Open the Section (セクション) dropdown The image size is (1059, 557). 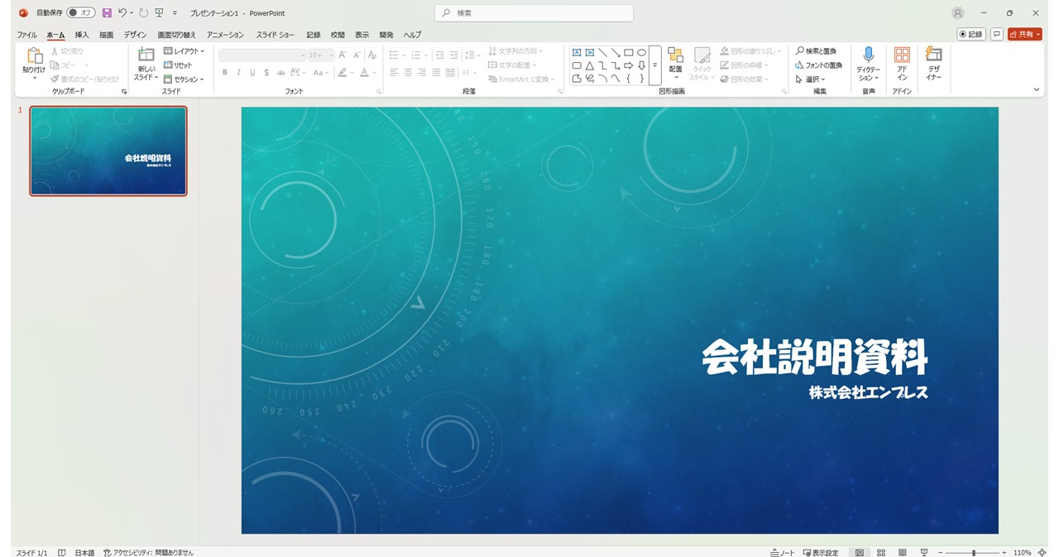coord(184,79)
